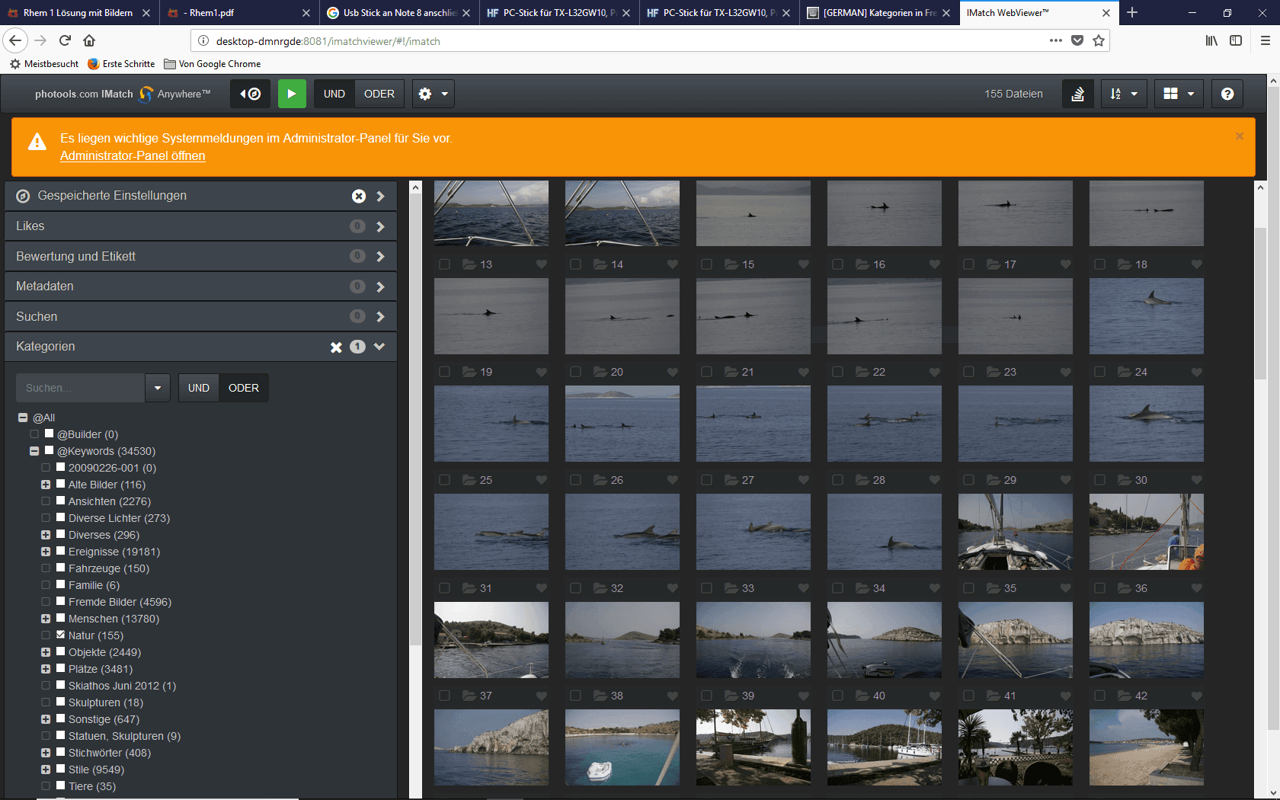Open the Administrator-Panel öffnen link
The image size is (1280, 800).
click(x=133, y=155)
